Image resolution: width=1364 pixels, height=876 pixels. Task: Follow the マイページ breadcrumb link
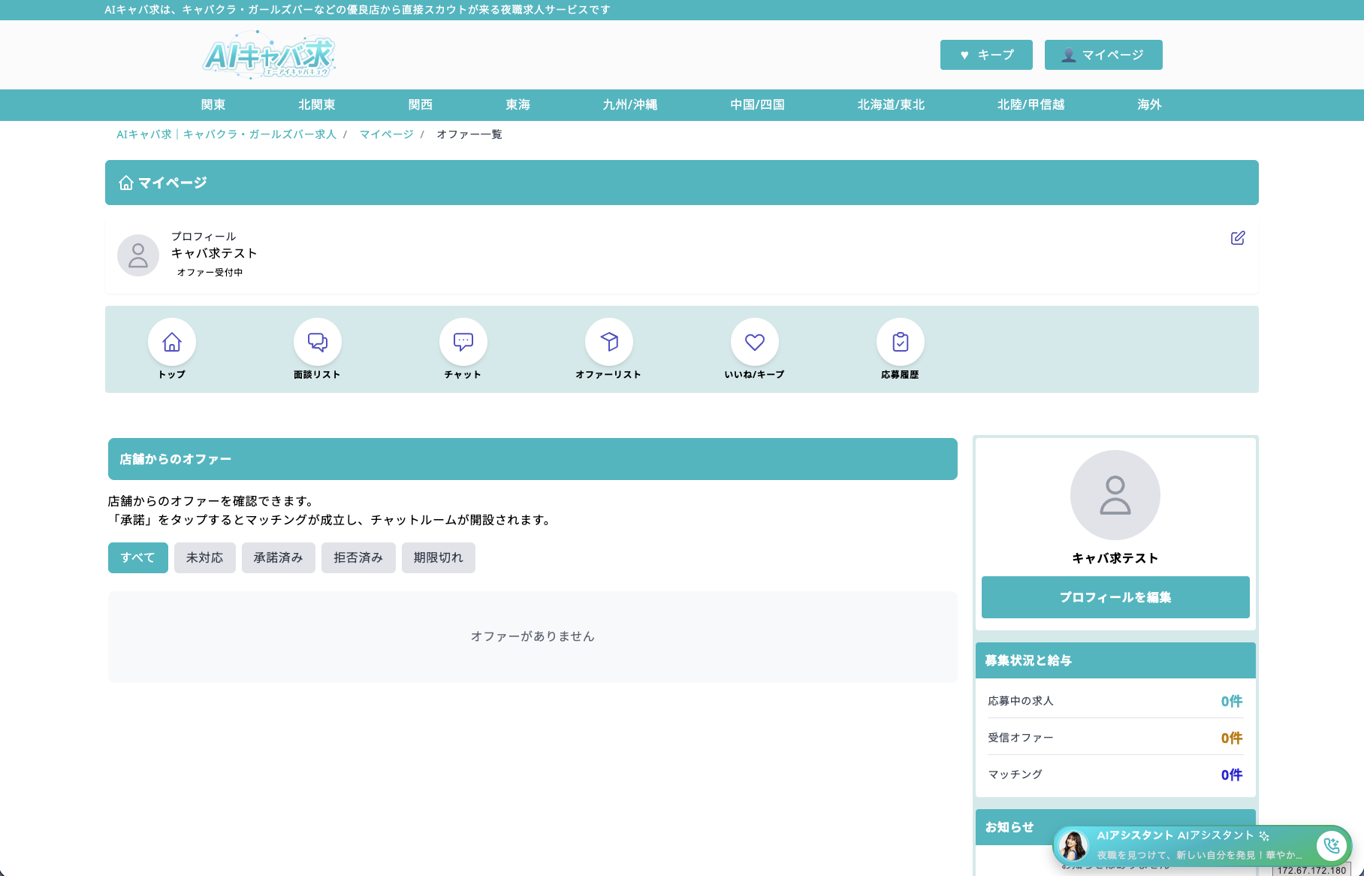pos(386,134)
